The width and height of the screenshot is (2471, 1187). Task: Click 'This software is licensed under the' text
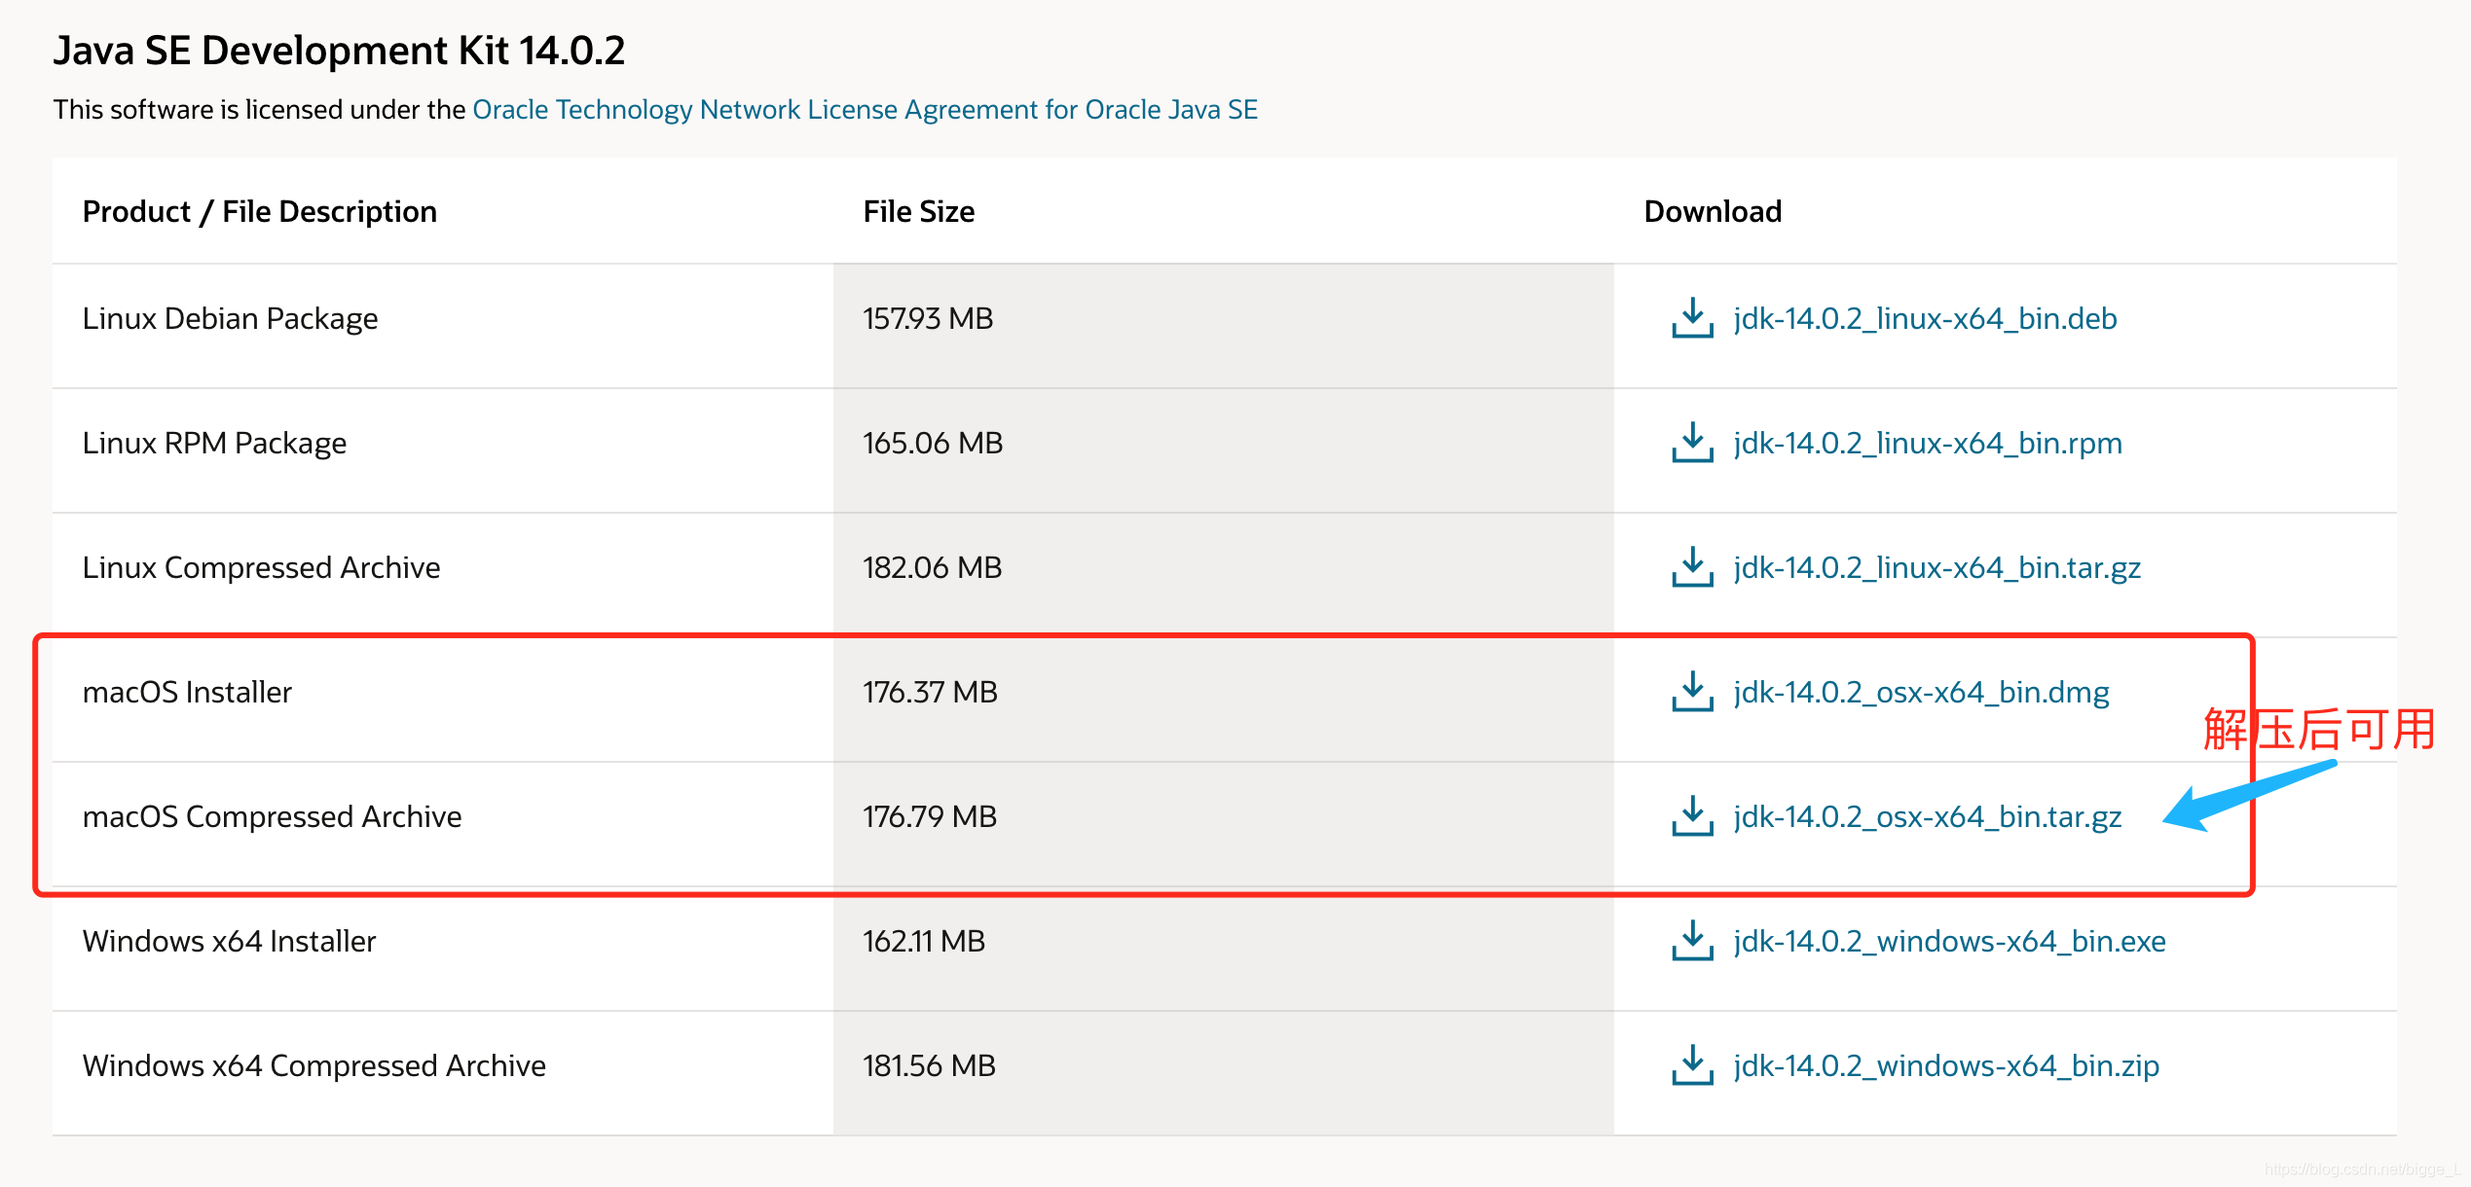(260, 110)
